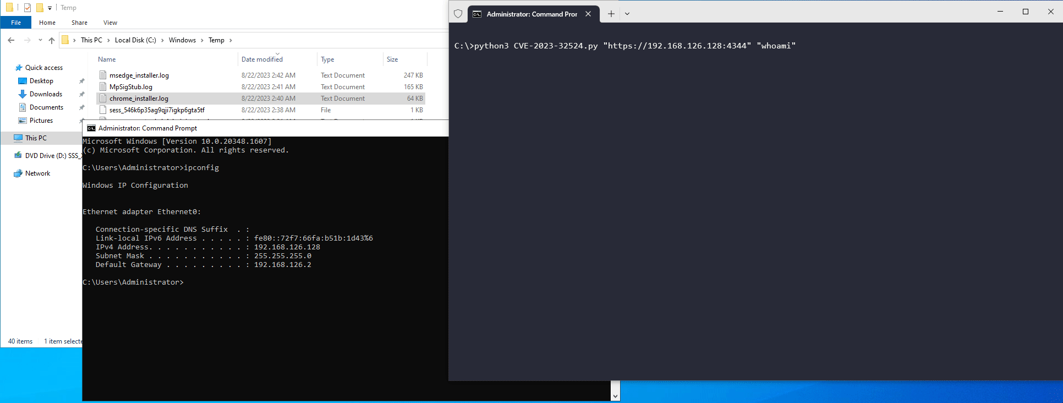1063x403 pixels.
Task: Sort files by Date modified column
Action: [262, 59]
